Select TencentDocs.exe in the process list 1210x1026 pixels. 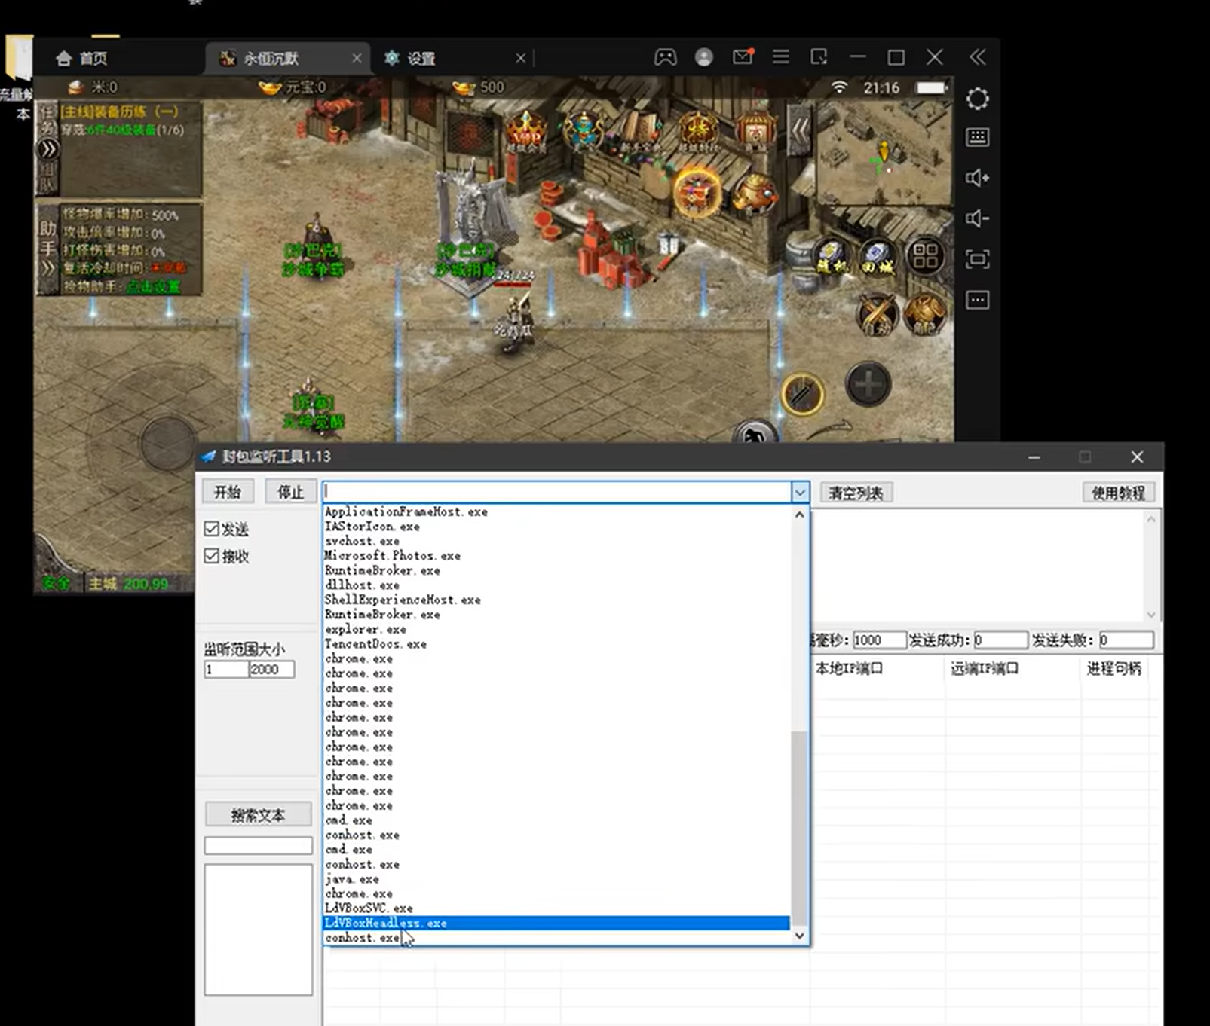(x=556, y=643)
